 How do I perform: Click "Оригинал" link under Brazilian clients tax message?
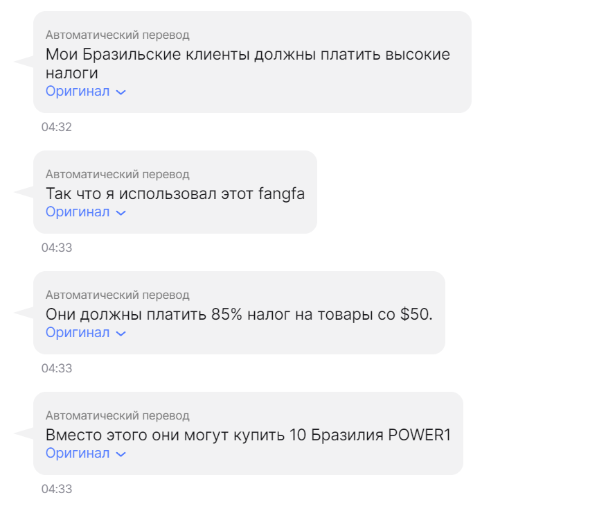coord(78,92)
